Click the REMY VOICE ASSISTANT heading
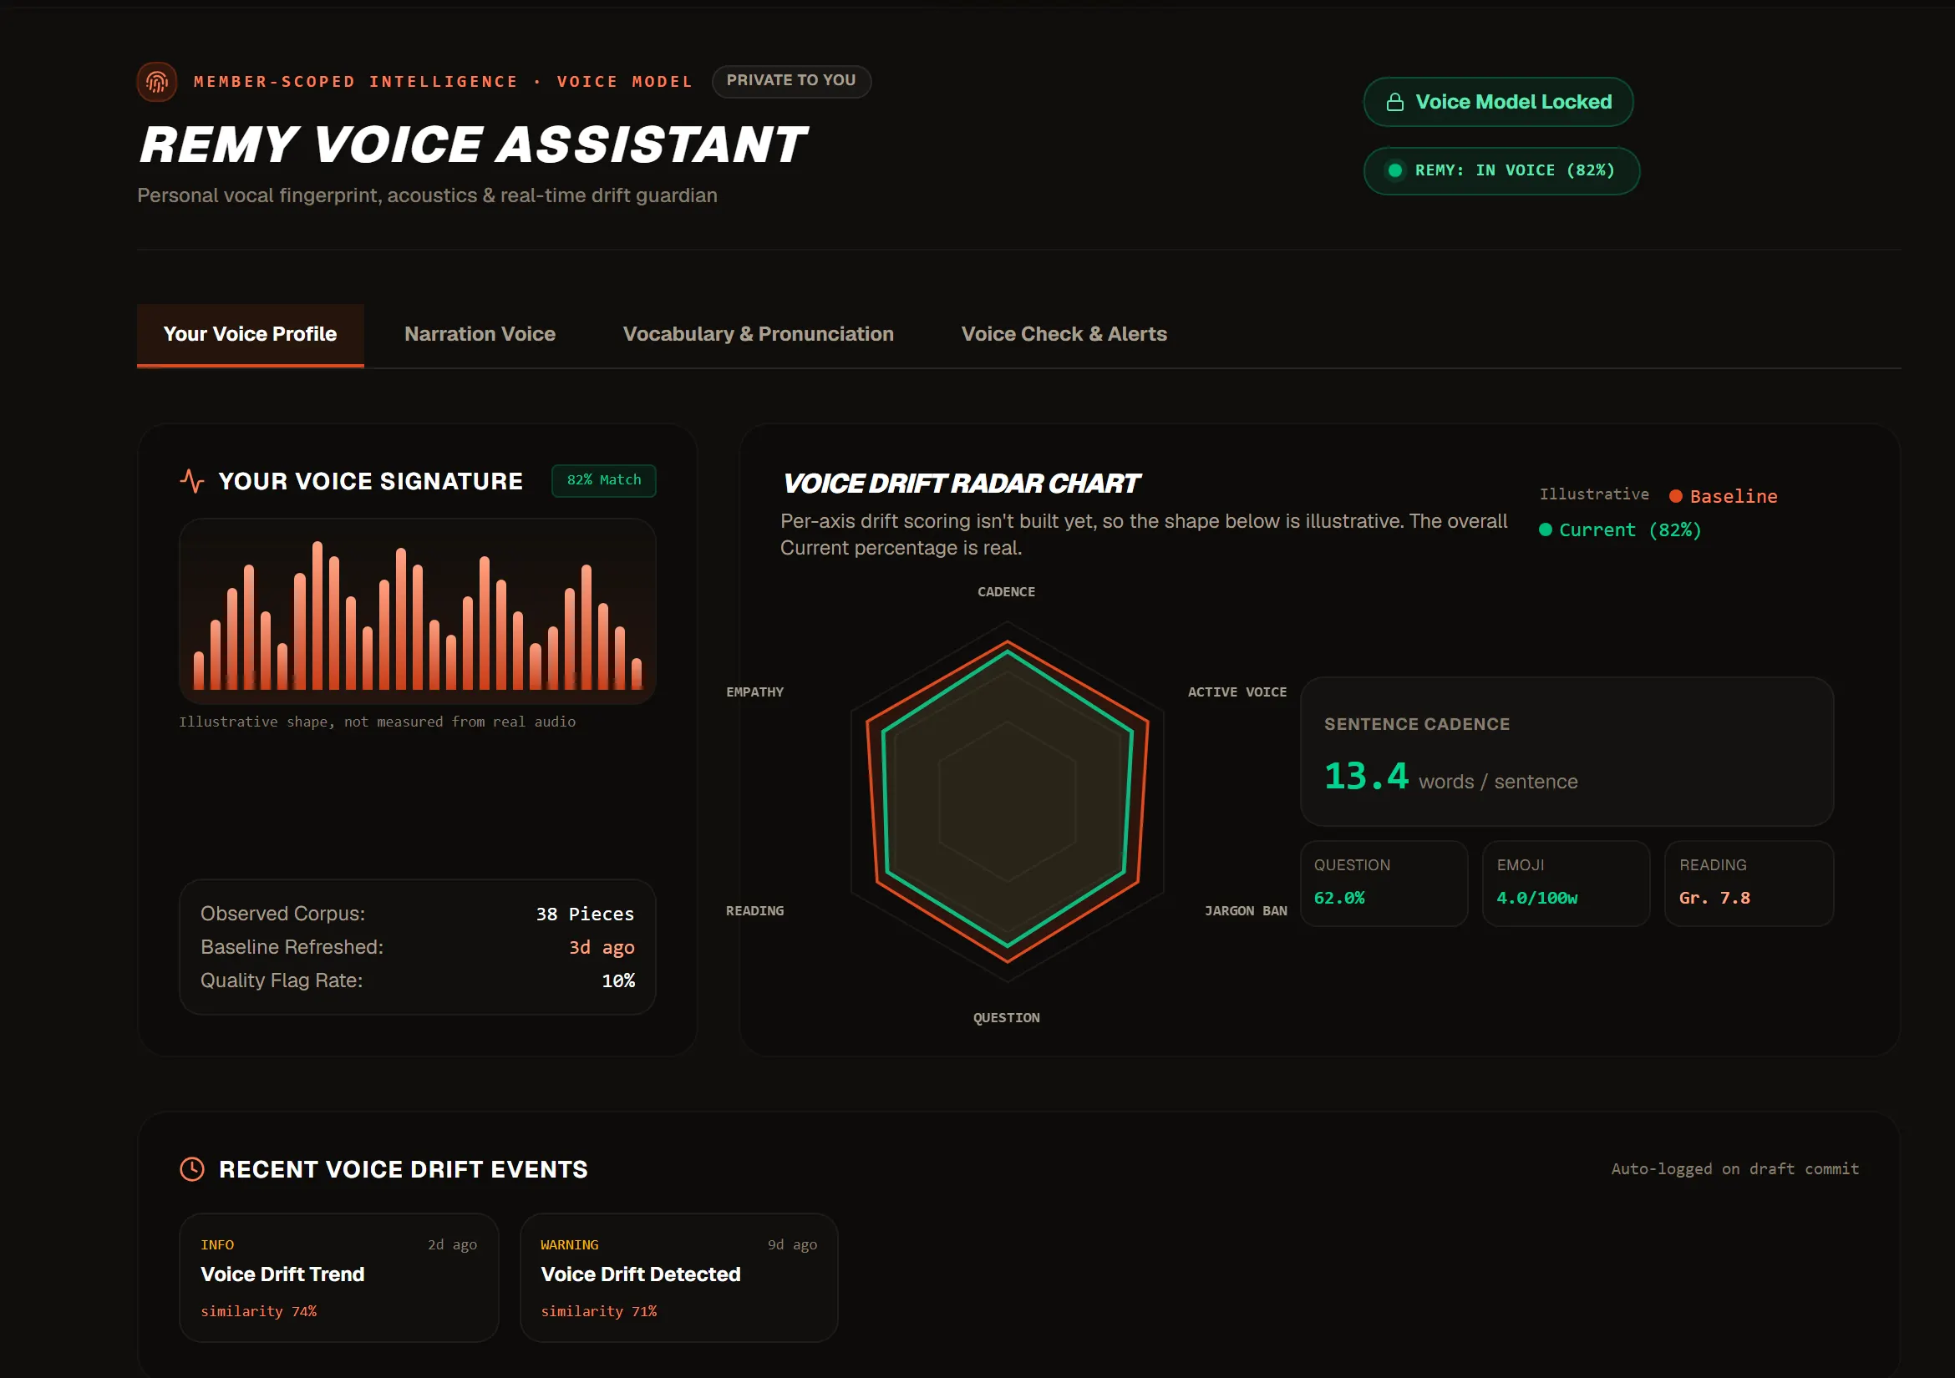Image resolution: width=1955 pixels, height=1378 pixels. click(473, 144)
